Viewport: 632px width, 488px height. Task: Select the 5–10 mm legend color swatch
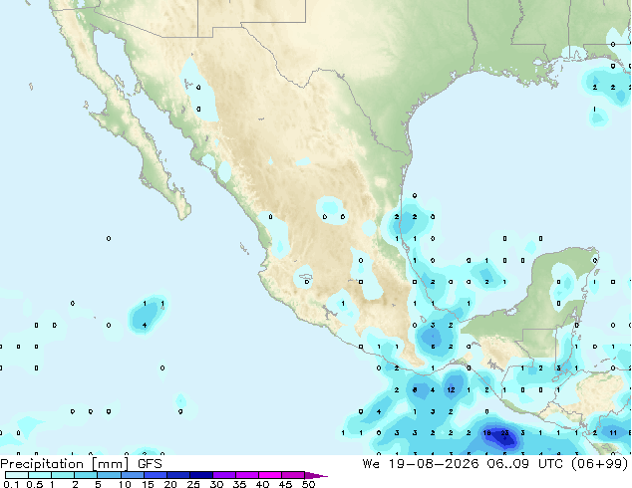click(109, 475)
